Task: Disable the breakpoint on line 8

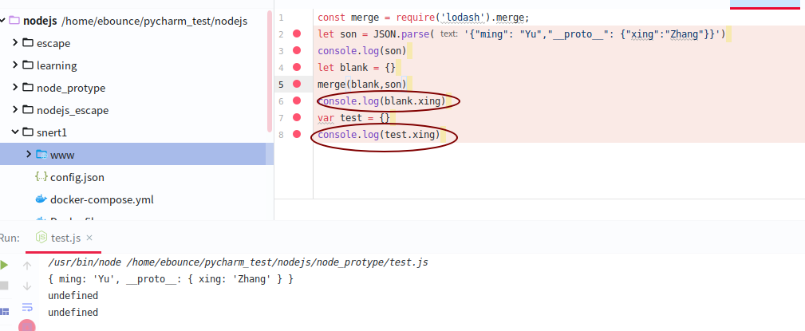Action: (x=297, y=135)
